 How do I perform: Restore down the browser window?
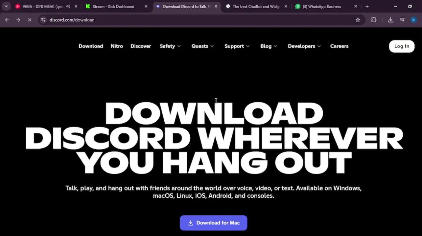pos(410,6)
